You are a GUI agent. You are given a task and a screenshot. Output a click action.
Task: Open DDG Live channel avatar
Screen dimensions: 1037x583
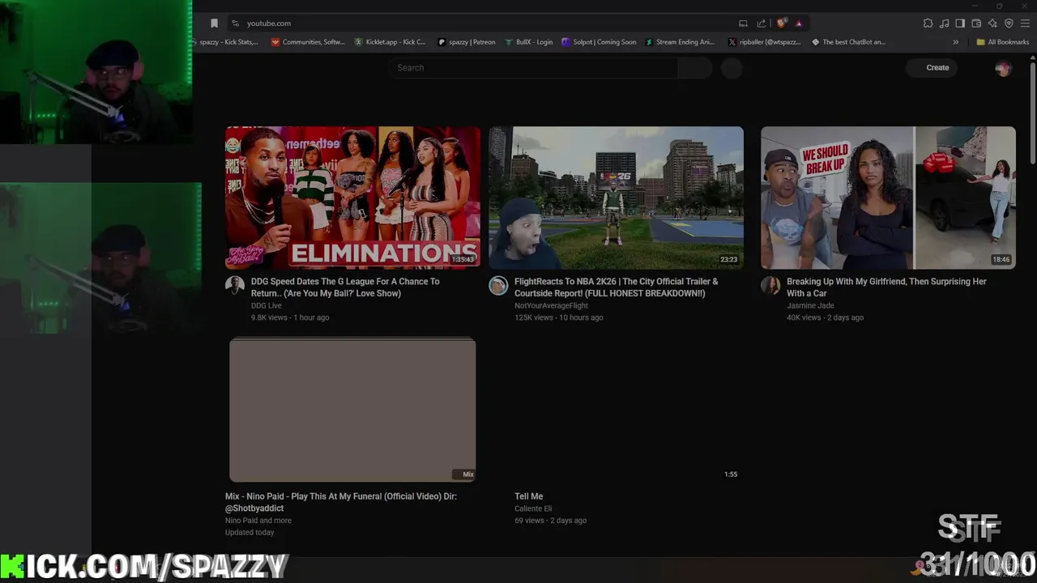click(234, 285)
